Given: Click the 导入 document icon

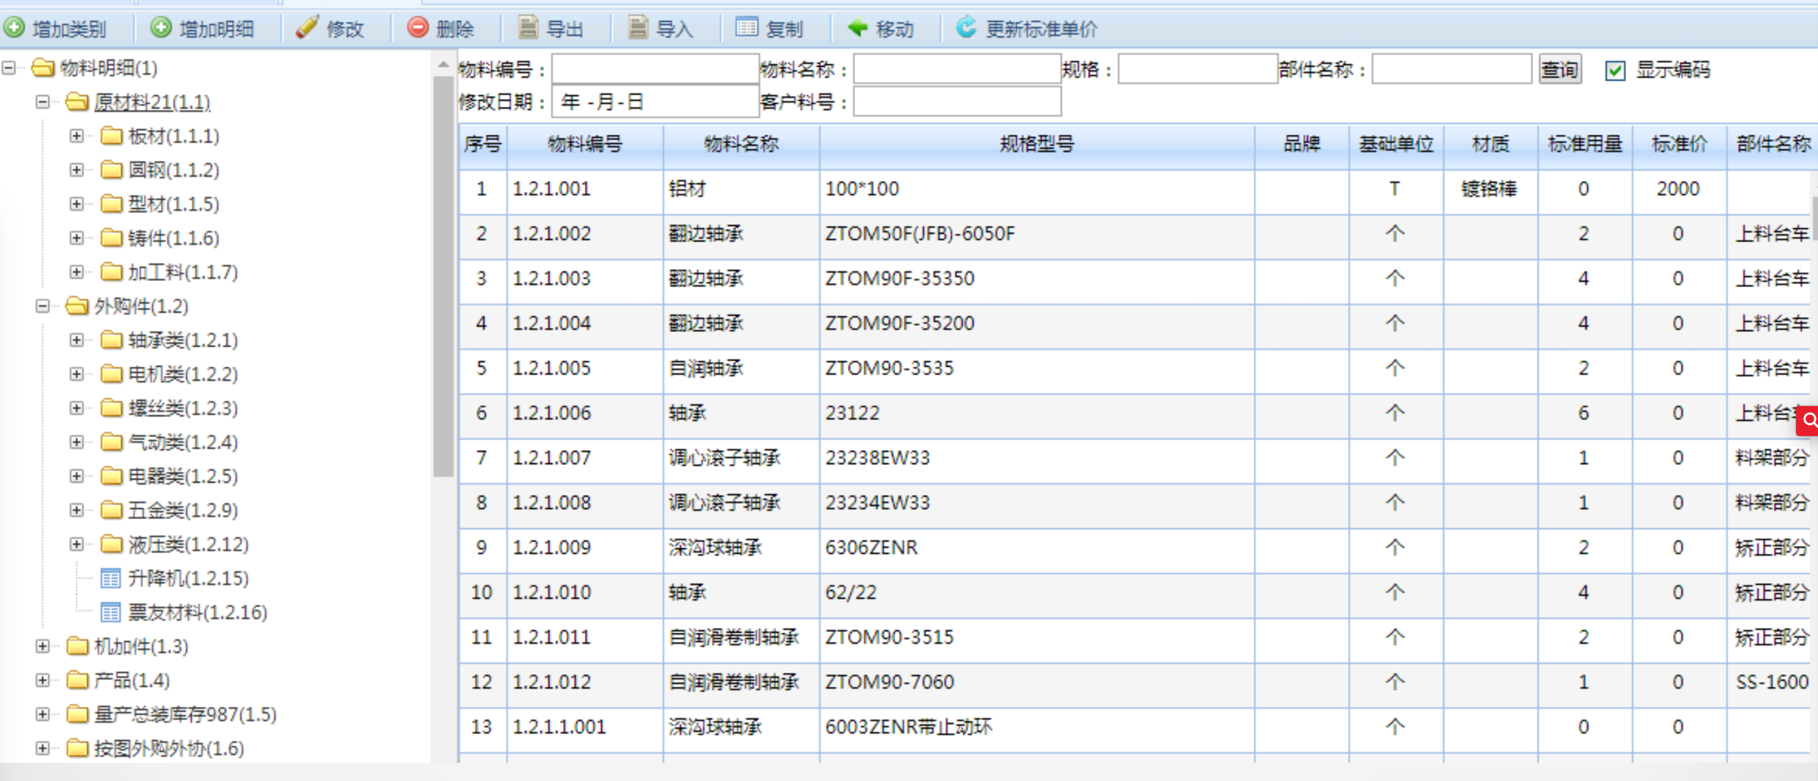Looking at the screenshot, I should (638, 28).
